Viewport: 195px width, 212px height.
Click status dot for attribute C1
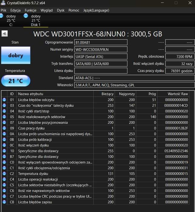[x=4, y=168]
